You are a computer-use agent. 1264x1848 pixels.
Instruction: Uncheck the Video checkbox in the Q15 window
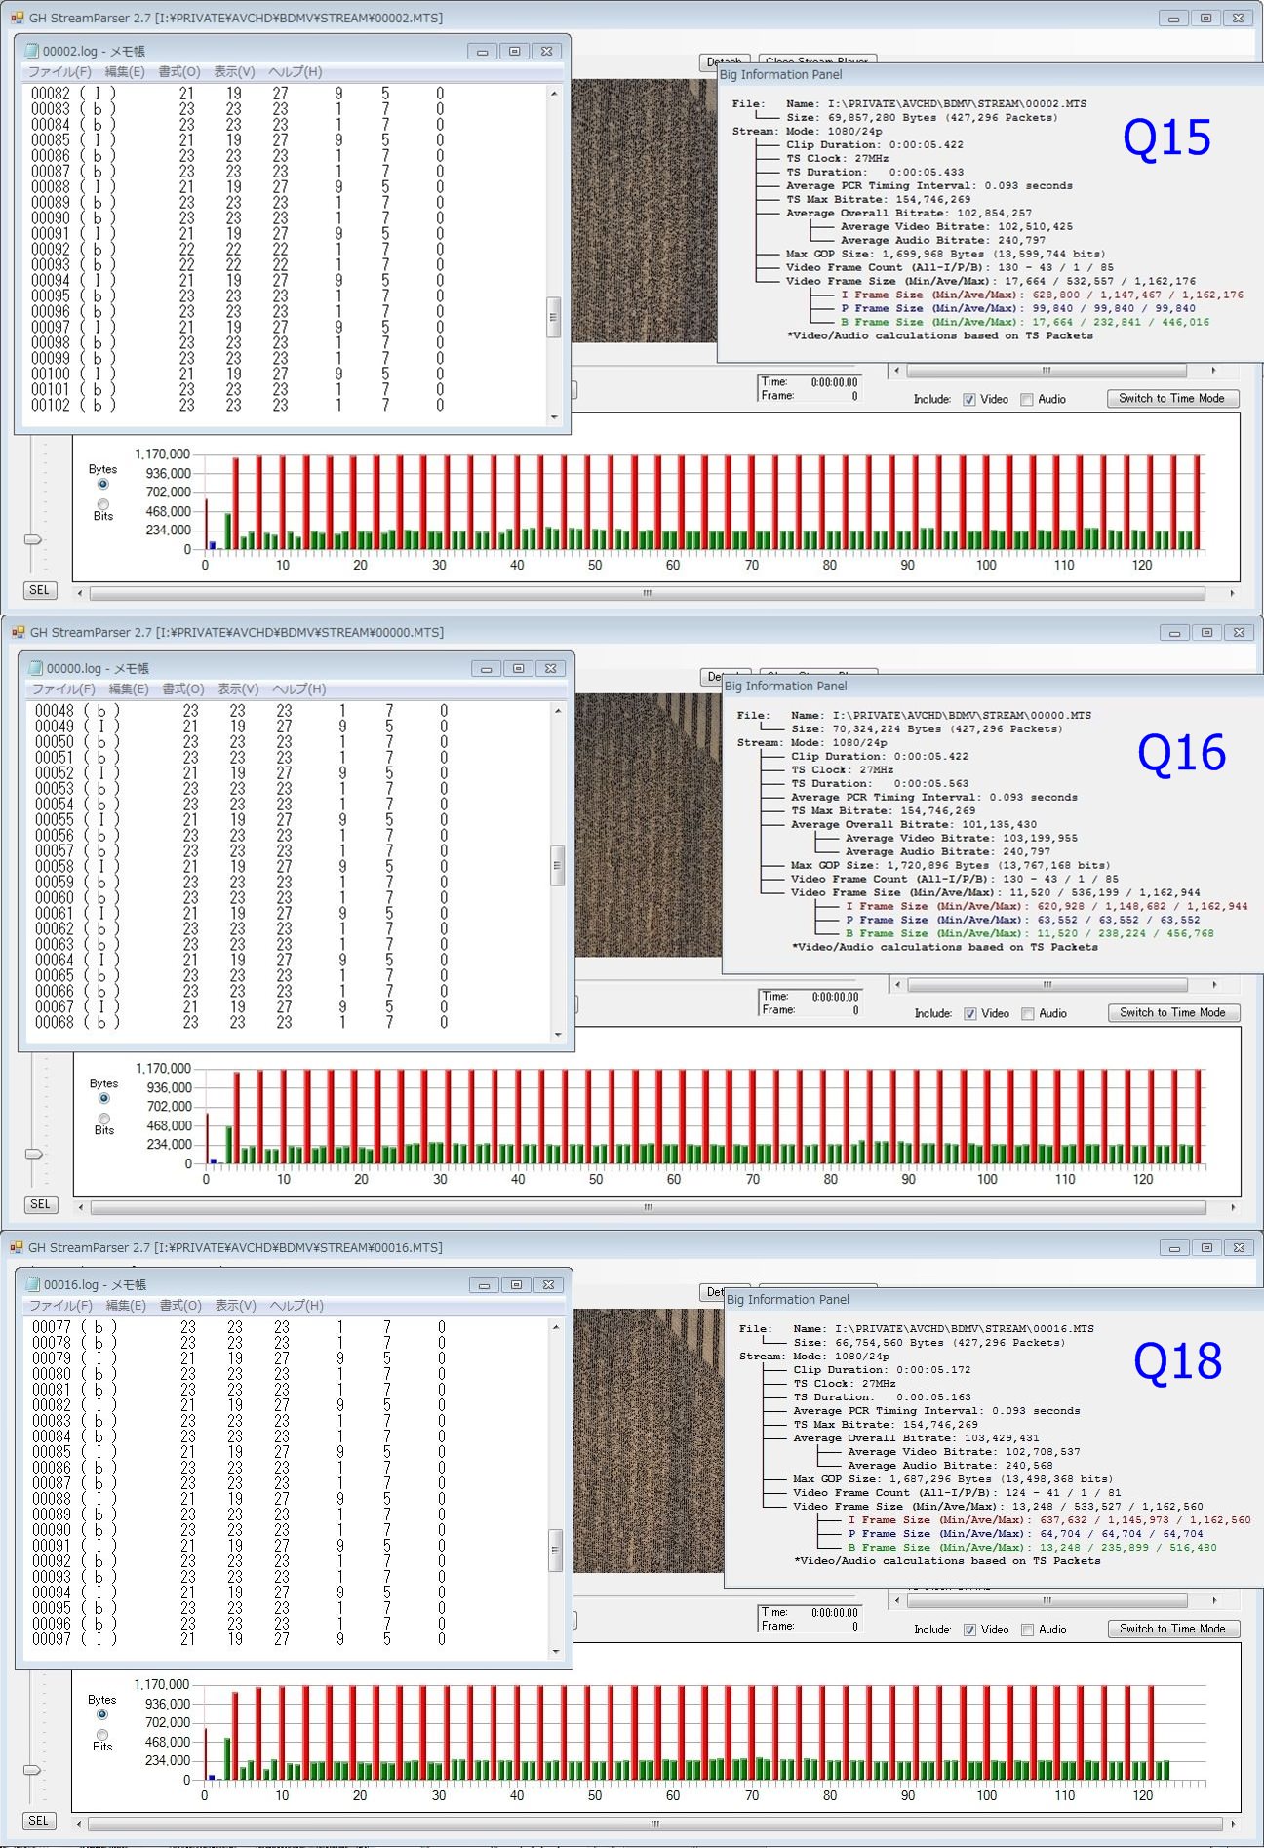point(968,399)
